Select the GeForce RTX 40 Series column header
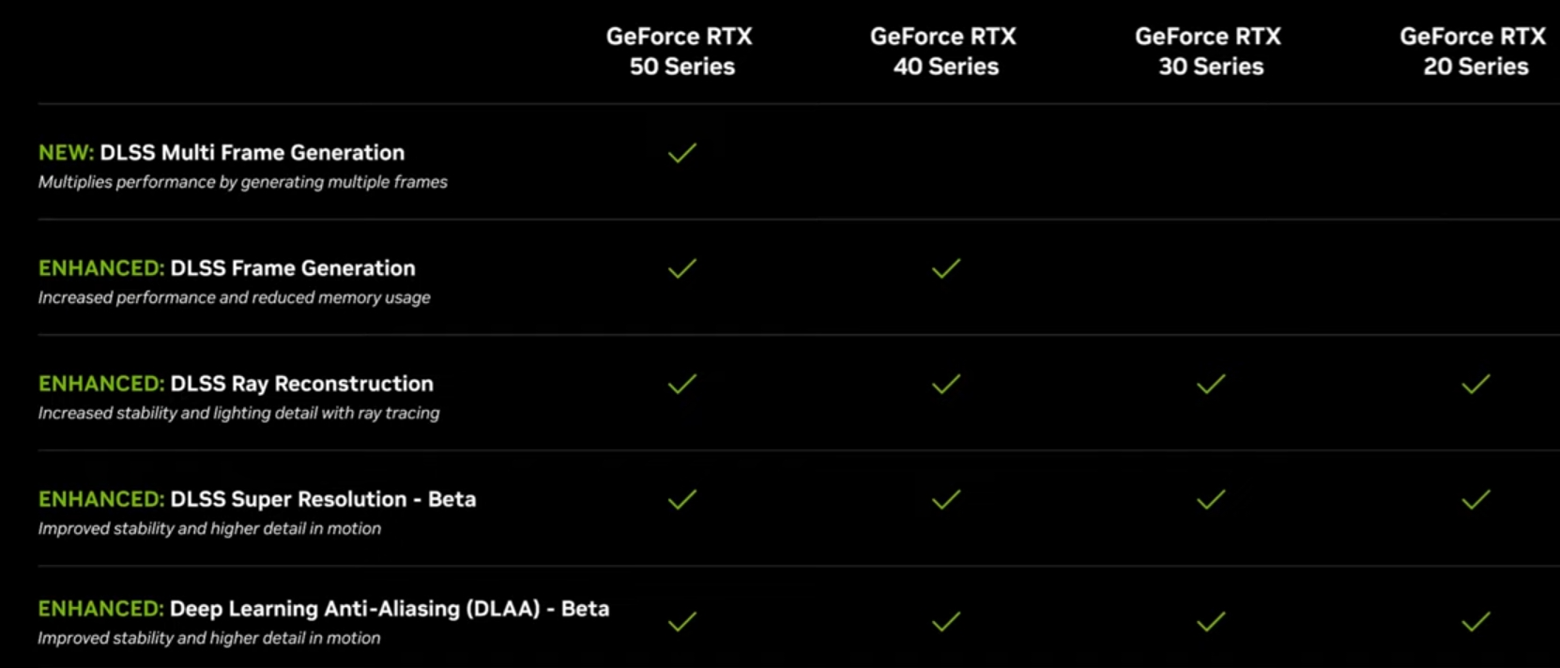Image resolution: width=1560 pixels, height=668 pixels. (x=944, y=52)
